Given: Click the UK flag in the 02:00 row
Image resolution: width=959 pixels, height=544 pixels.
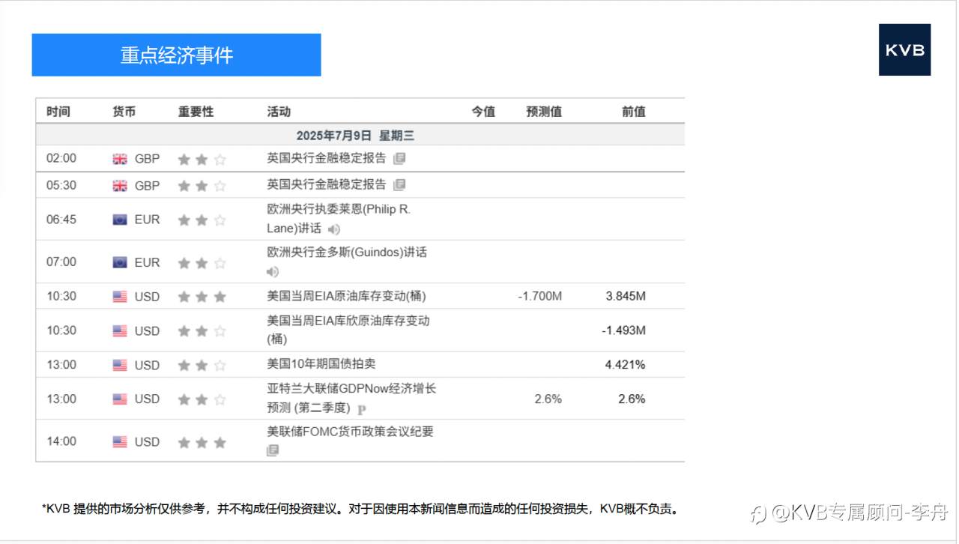Looking at the screenshot, I should tap(120, 159).
